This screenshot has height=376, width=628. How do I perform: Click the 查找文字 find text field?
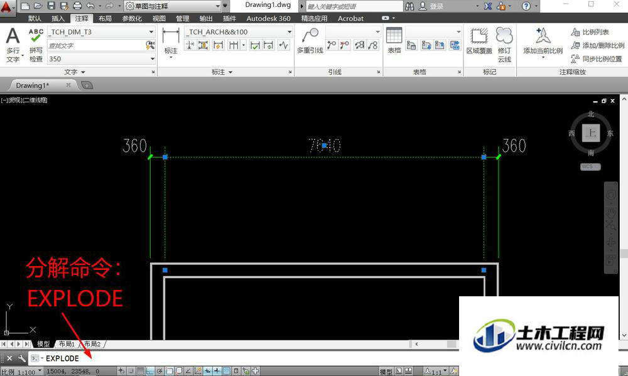point(96,45)
